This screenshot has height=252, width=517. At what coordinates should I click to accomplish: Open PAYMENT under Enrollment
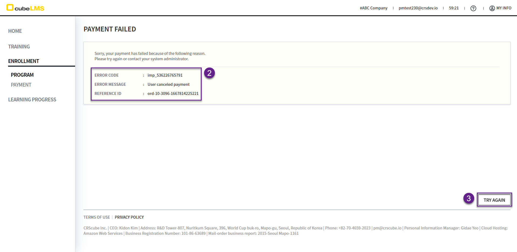point(21,85)
